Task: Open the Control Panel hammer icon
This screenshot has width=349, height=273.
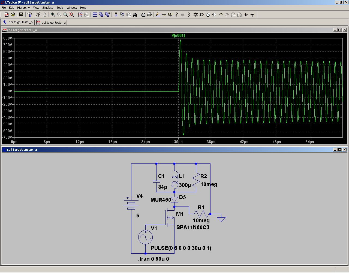Action: [30, 15]
